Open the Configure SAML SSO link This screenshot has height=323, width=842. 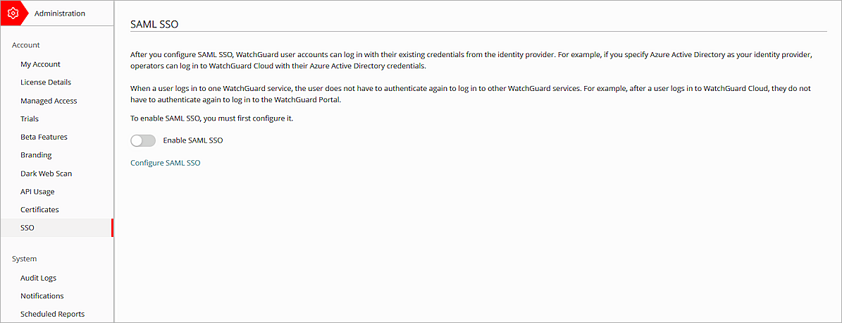[166, 163]
